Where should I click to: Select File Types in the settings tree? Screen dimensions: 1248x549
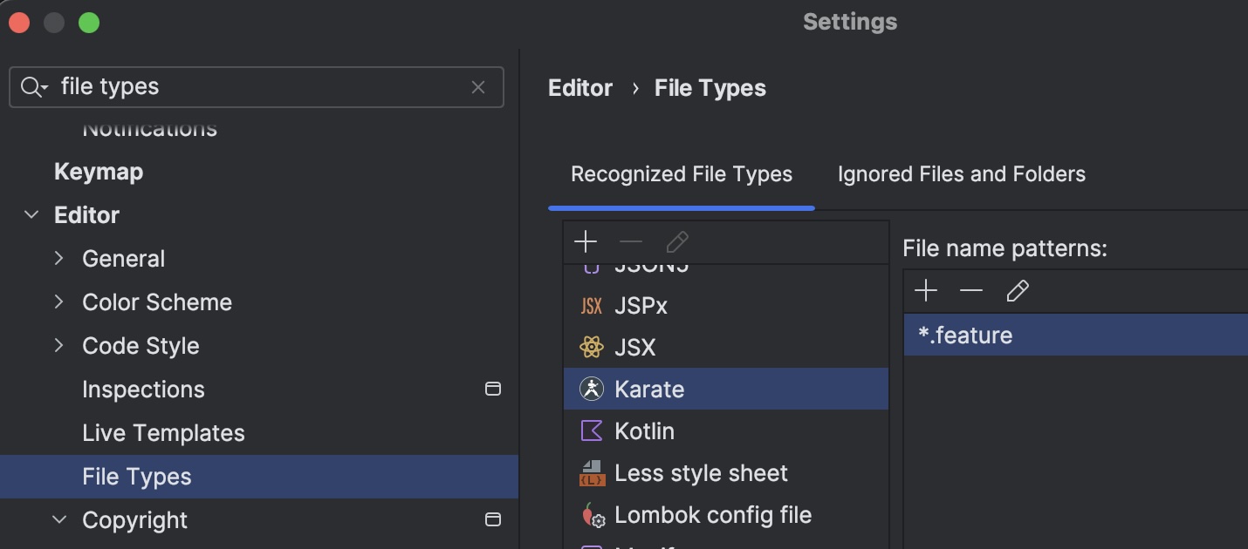[x=259, y=477]
